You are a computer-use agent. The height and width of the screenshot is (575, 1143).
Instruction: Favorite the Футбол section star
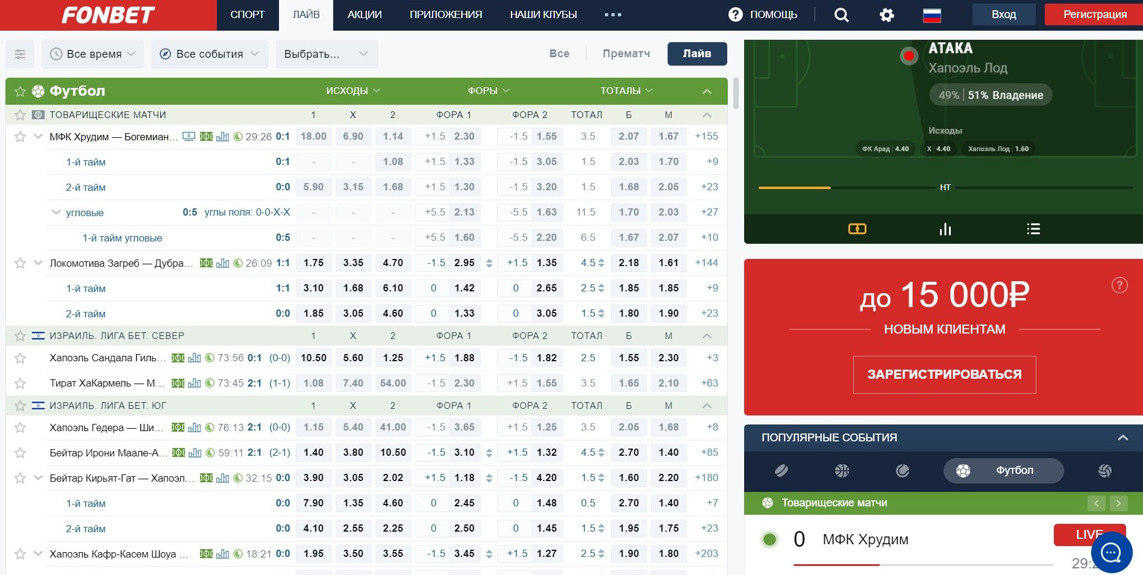pos(20,92)
